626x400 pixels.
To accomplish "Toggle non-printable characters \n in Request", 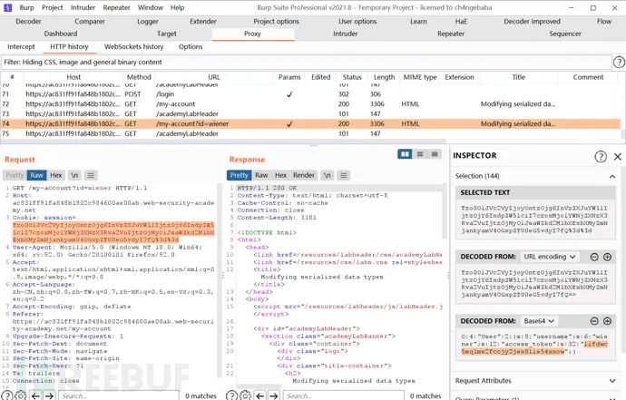I will coord(74,175).
